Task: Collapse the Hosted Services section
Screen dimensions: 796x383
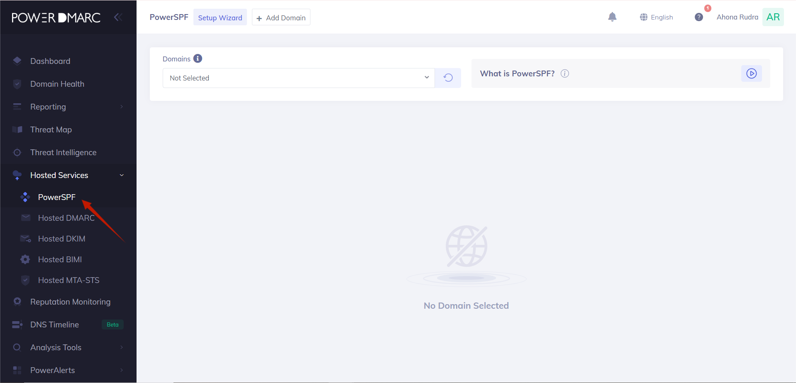Action: click(121, 175)
